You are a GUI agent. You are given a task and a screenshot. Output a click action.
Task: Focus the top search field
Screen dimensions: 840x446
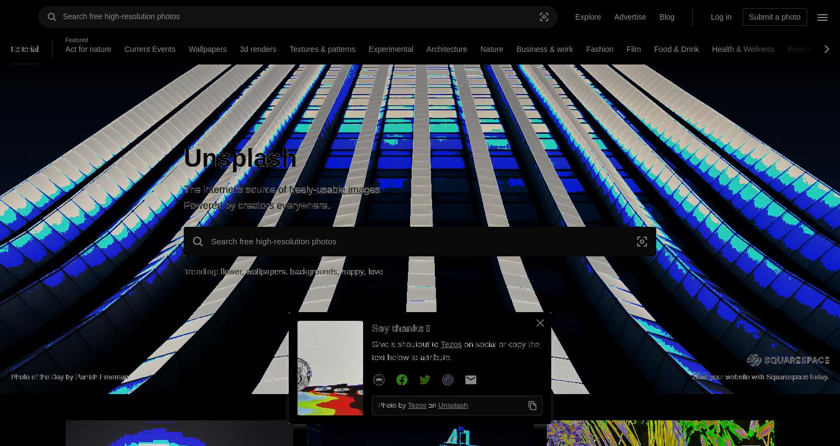tap(298, 17)
